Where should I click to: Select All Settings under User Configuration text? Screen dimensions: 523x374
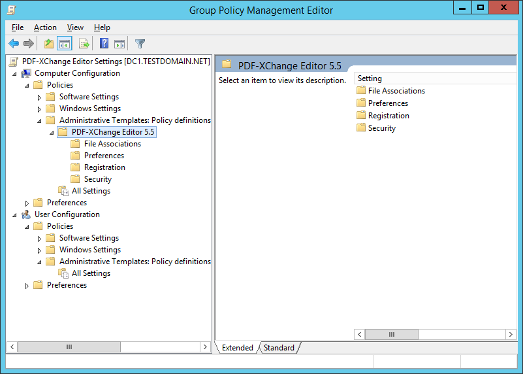(91, 273)
